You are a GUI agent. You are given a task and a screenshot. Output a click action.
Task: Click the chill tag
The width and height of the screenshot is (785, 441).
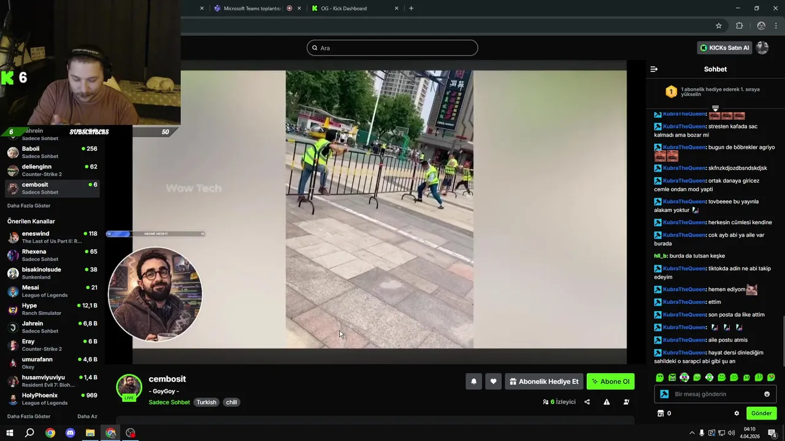(x=231, y=402)
